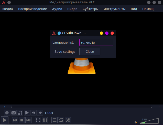The image size is (163, 125).
Task: Slow down playback speed
Action: click(34, 113)
